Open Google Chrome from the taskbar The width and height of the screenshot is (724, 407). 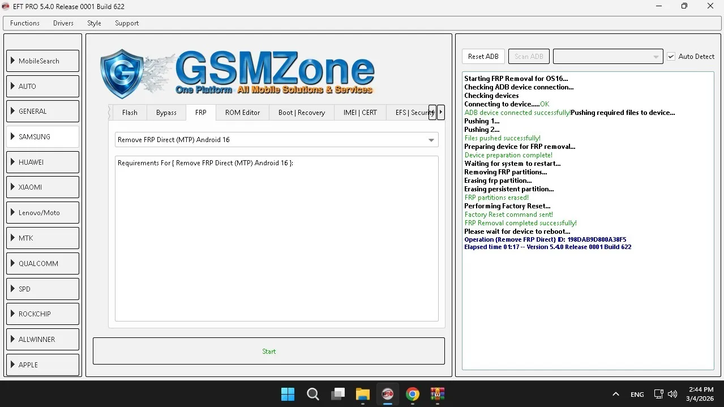[x=413, y=394]
